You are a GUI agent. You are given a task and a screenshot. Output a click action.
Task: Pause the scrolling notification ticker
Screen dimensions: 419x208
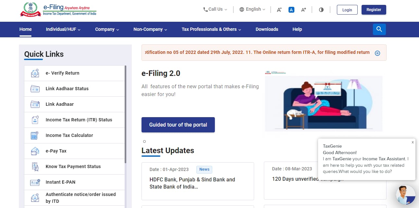(x=377, y=53)
